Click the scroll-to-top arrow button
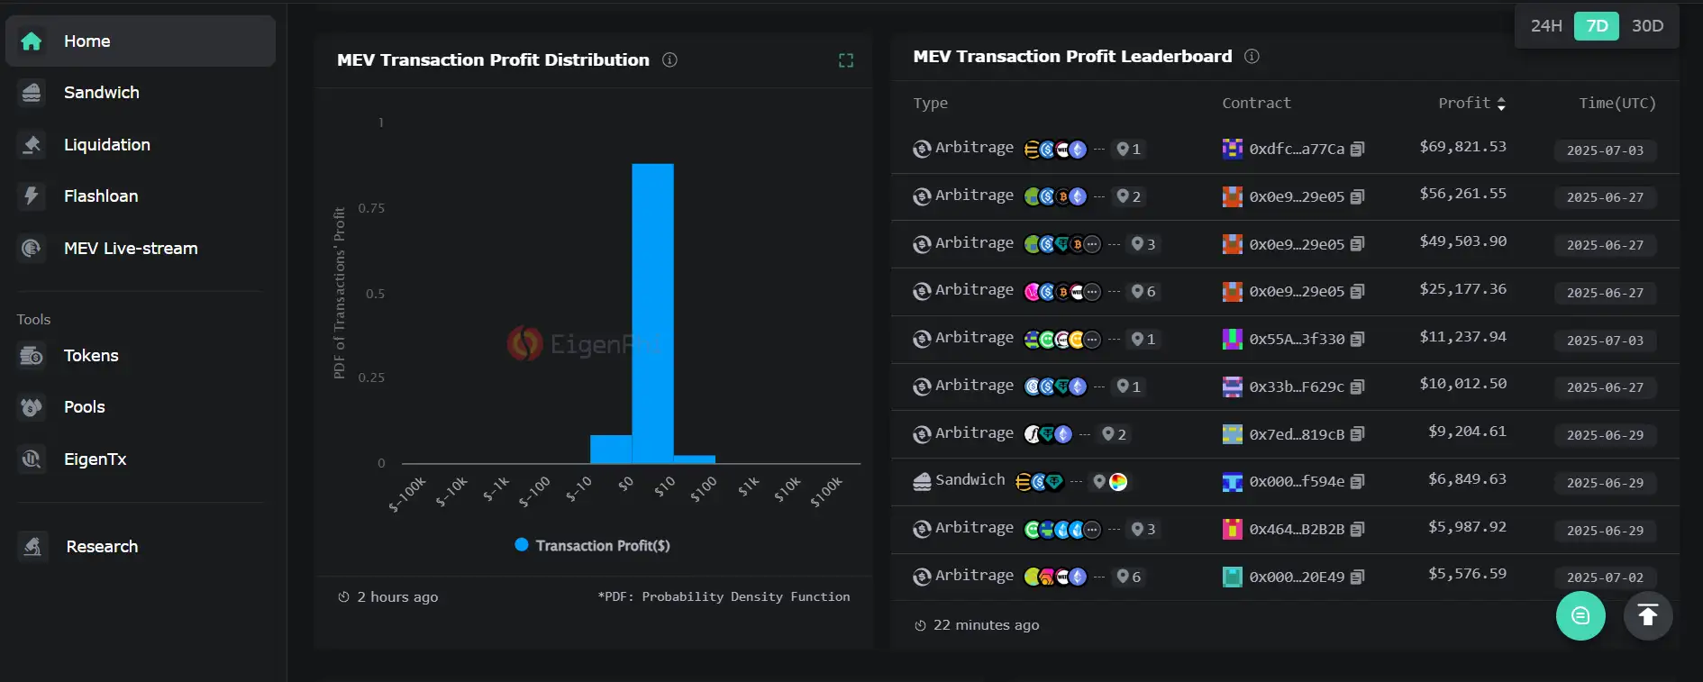This screenshot has width=1703, height=682. click(x=1647, y=615)
